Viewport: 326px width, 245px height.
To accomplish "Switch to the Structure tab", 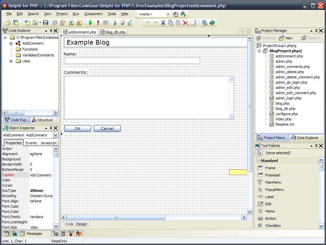I will (43, 120).
